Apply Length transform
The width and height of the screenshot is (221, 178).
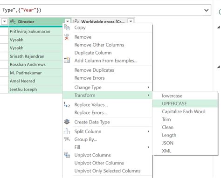[x=185, y=135]
